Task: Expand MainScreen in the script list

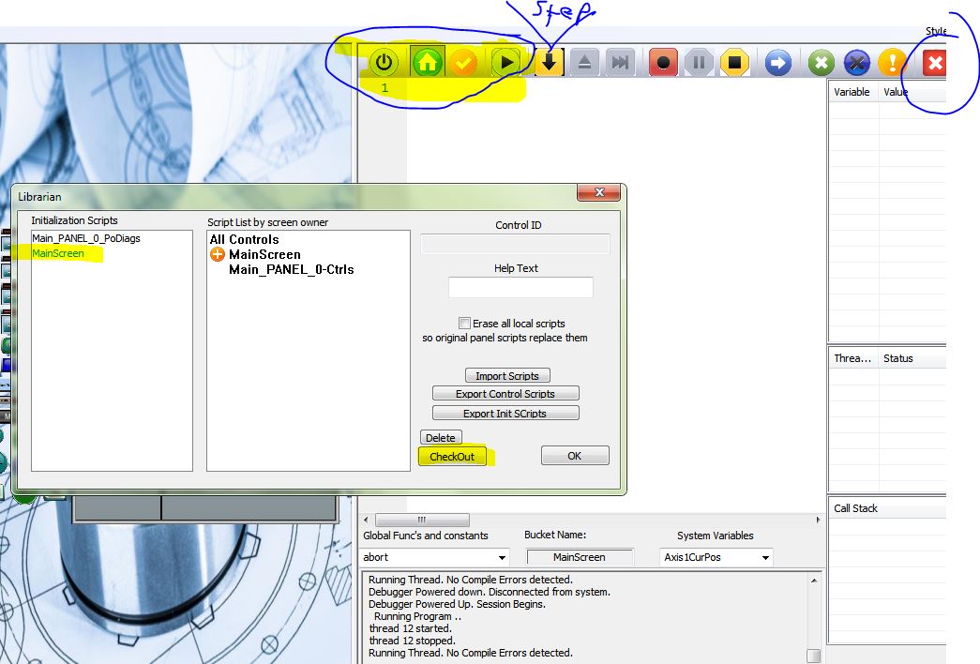Action: pyautogui.click(x=218, y=254)
